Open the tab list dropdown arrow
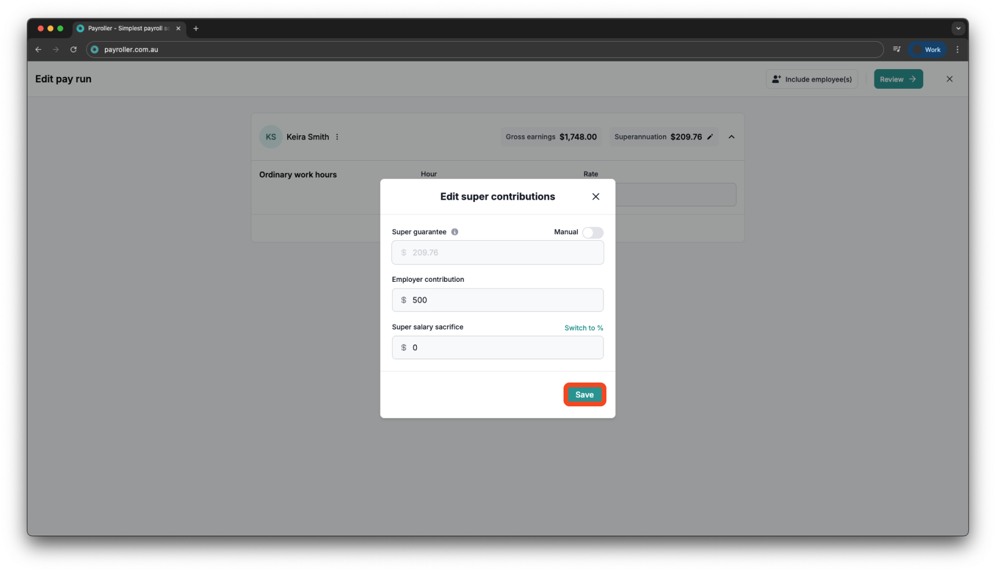 click(958, 28)
